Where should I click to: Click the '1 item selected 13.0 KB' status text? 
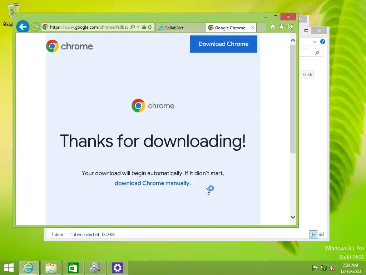pyautogui.click(x=93, y=234)
